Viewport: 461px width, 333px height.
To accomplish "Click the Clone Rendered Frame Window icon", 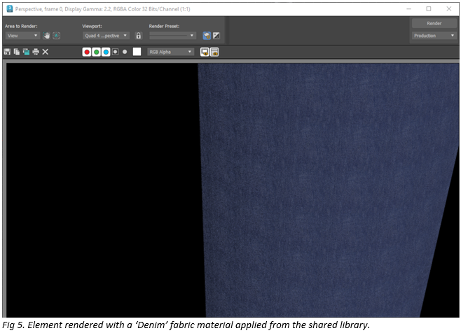I will tap(26, 52).
